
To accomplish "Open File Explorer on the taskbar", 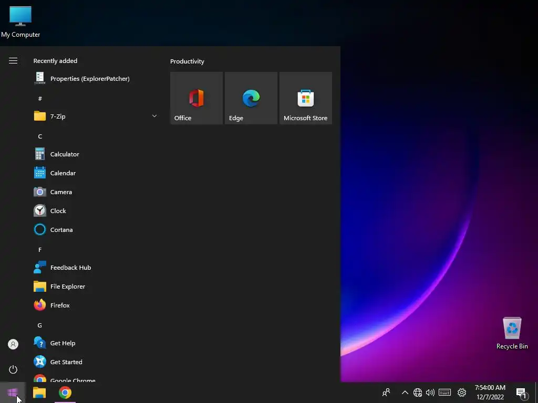I will point(39,393).
